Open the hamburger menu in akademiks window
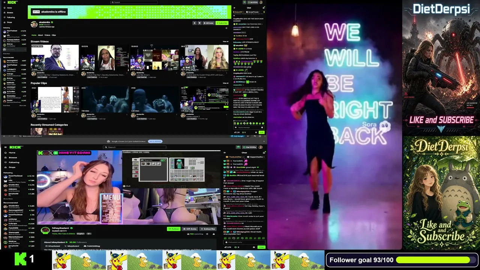Image resolution: width=480 pixels, height=270 pixels. [x=4, y=2]
